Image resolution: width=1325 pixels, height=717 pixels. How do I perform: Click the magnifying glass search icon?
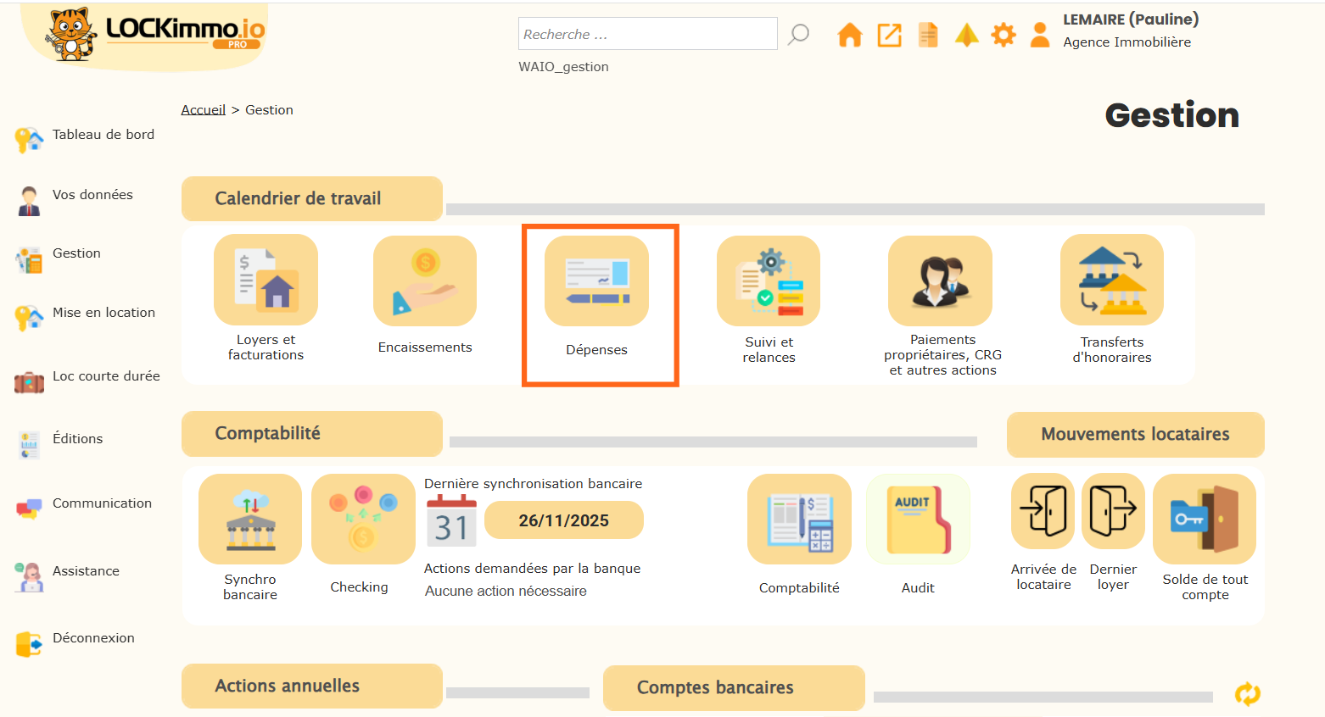click(798, 35)
